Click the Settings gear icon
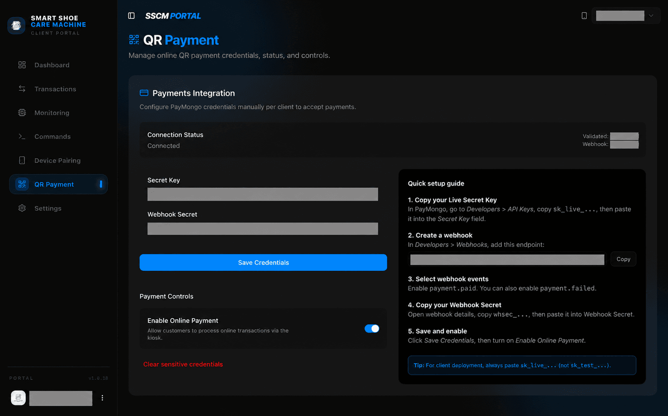Viewport: 668px width, 416px height. 22,208
